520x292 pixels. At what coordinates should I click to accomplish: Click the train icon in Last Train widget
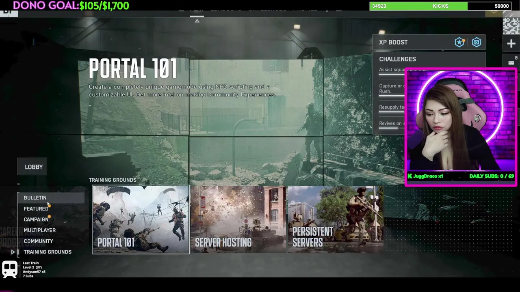click(x=10, y=269)
